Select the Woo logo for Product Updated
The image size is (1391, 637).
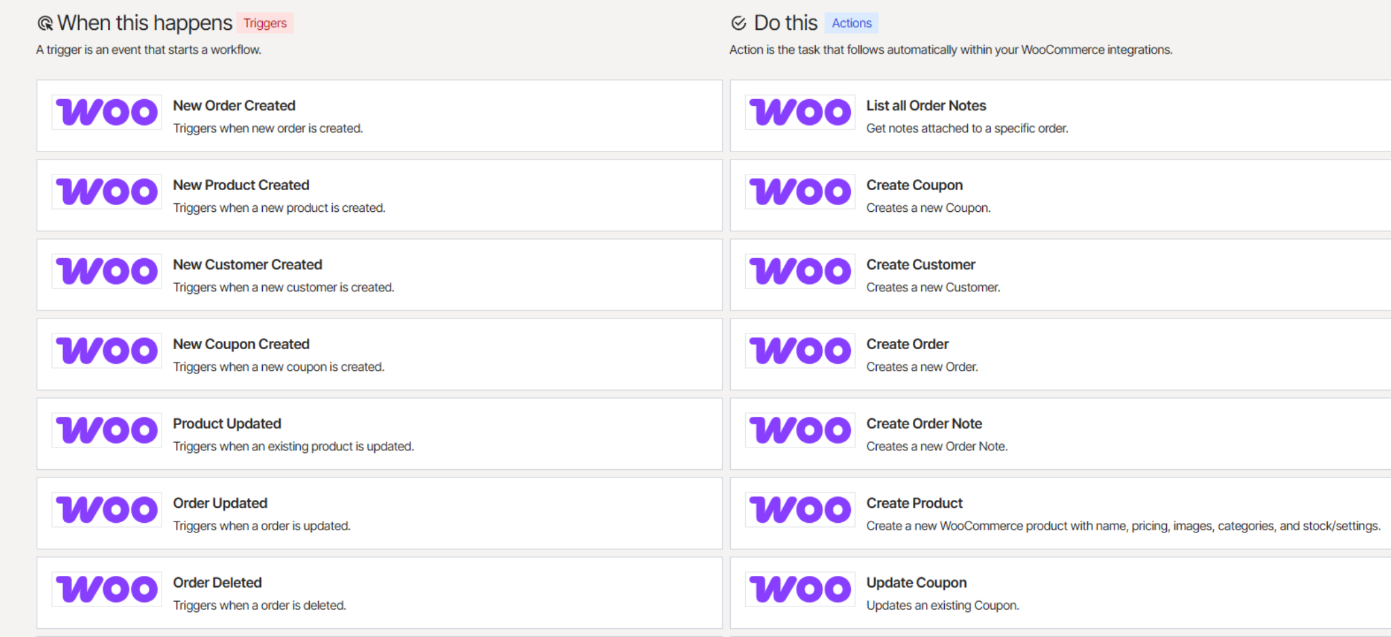[x=107, y=430]
